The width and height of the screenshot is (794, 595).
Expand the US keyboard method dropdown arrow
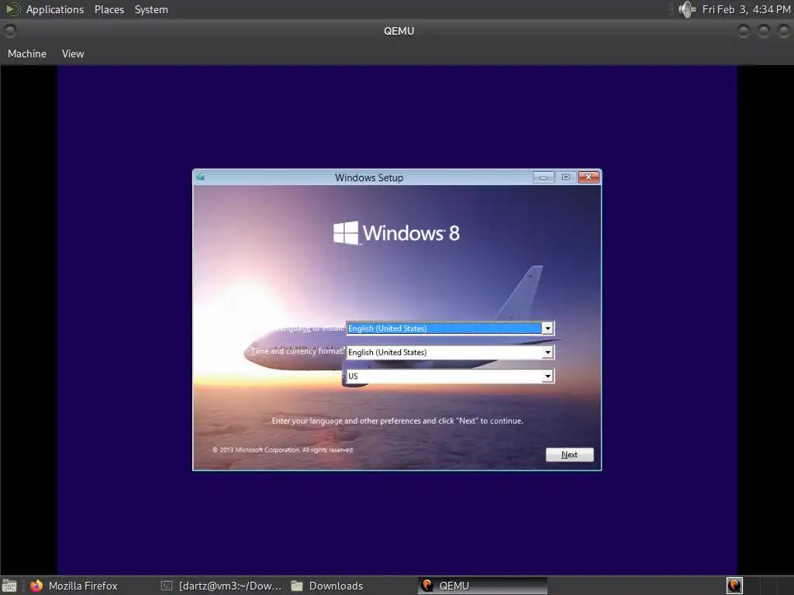coord(547,376)
